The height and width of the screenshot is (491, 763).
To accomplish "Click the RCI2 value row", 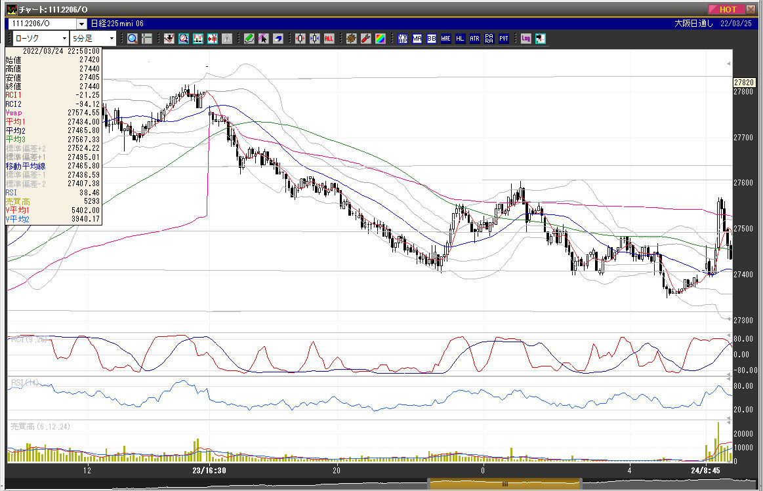I will tap(53, 104).
